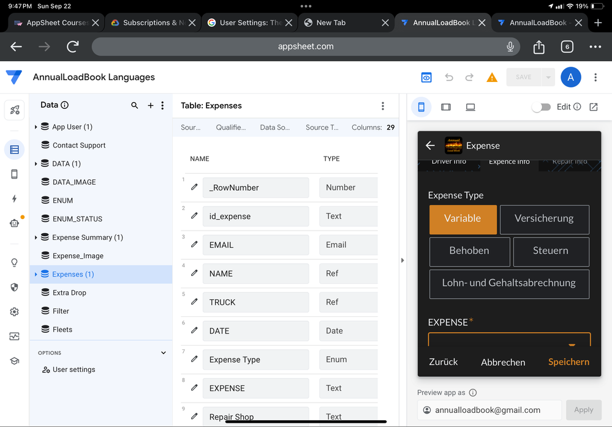
Task: Switch to New Tab browser tab
Action: pos(346,23)
